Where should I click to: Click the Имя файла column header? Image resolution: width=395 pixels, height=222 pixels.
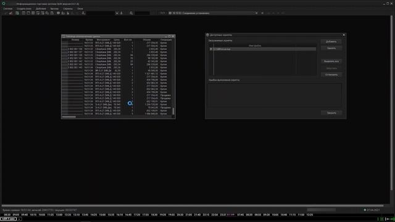point(255,46)
